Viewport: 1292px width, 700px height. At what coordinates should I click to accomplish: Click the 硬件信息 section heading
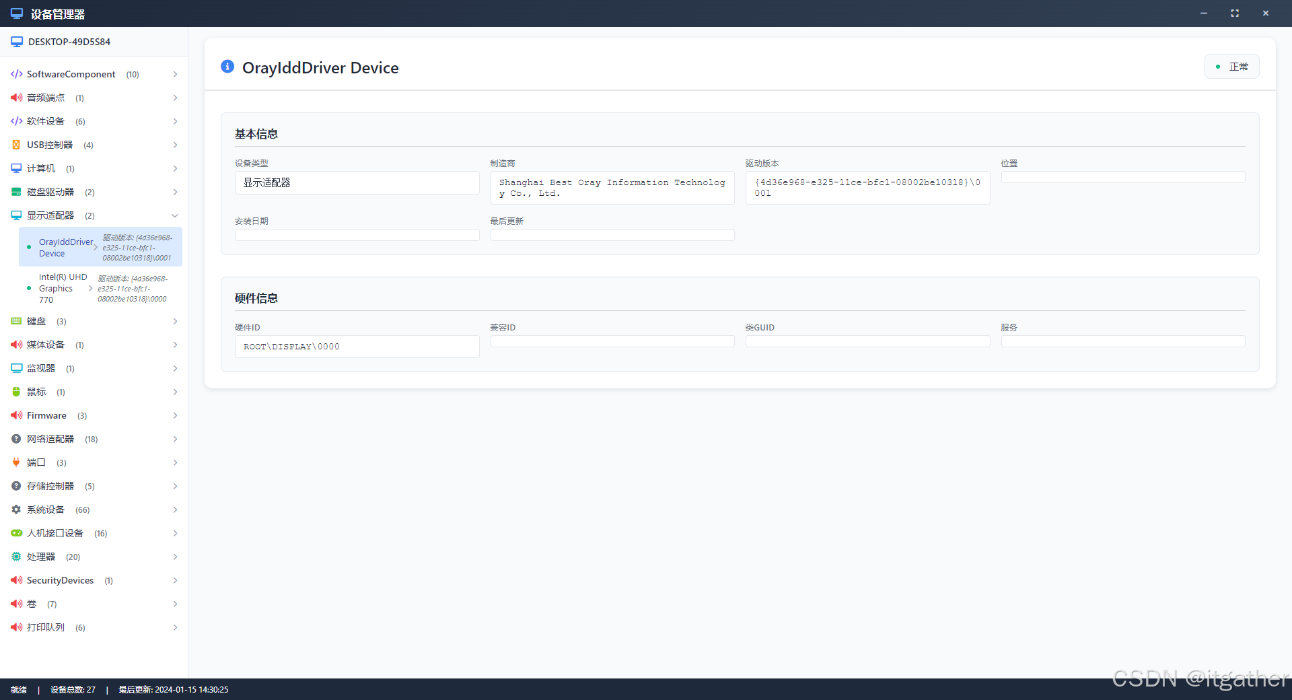(256, 298)
